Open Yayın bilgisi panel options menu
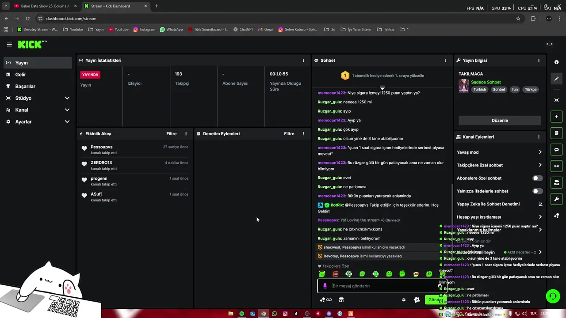Screen dimensions: 566x318 coord(539,61)
